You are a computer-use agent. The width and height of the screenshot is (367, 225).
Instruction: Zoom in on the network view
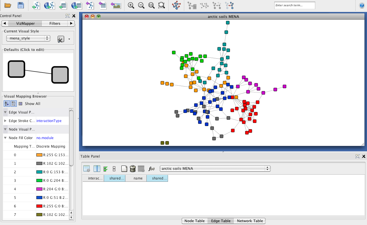pos(131,5)
